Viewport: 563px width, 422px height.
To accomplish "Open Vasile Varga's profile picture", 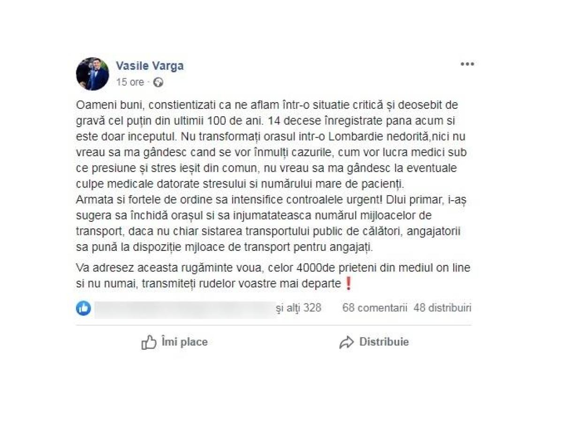I will pos(92,74).
